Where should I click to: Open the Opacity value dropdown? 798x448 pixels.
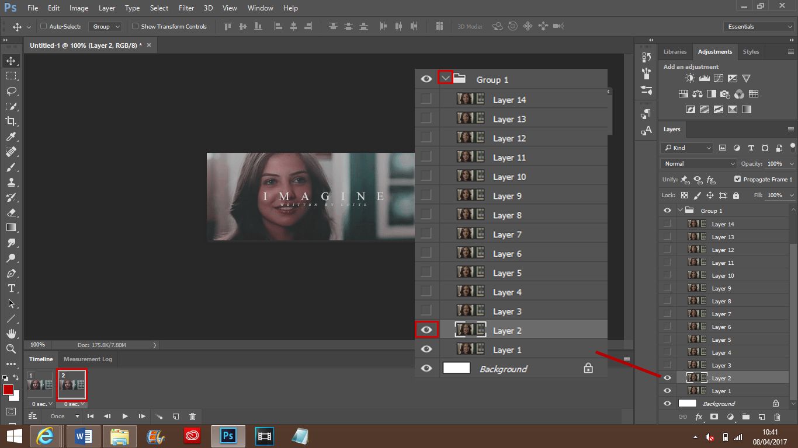(x=792, y=164)
